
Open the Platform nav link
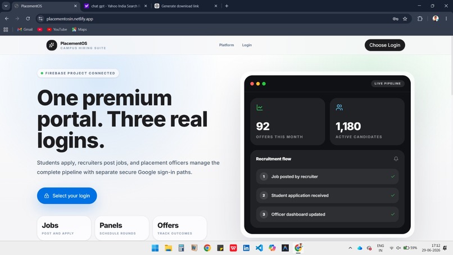[x=226, y=45]
